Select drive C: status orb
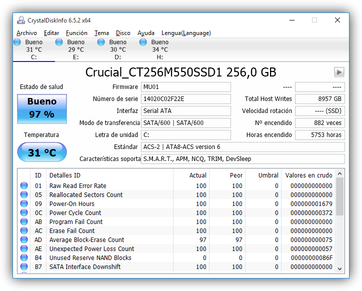362x291 pixels. 17,42
